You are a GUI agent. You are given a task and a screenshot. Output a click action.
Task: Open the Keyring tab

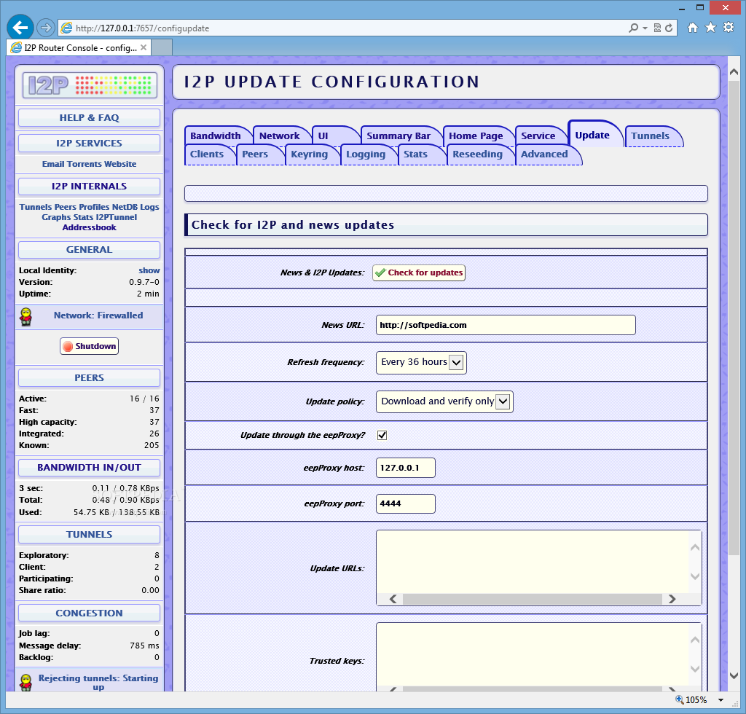click(309, 154)
